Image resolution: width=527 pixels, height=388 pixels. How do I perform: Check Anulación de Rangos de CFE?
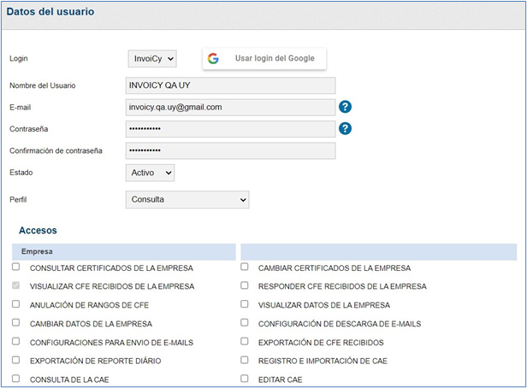[x=16, y=305]
